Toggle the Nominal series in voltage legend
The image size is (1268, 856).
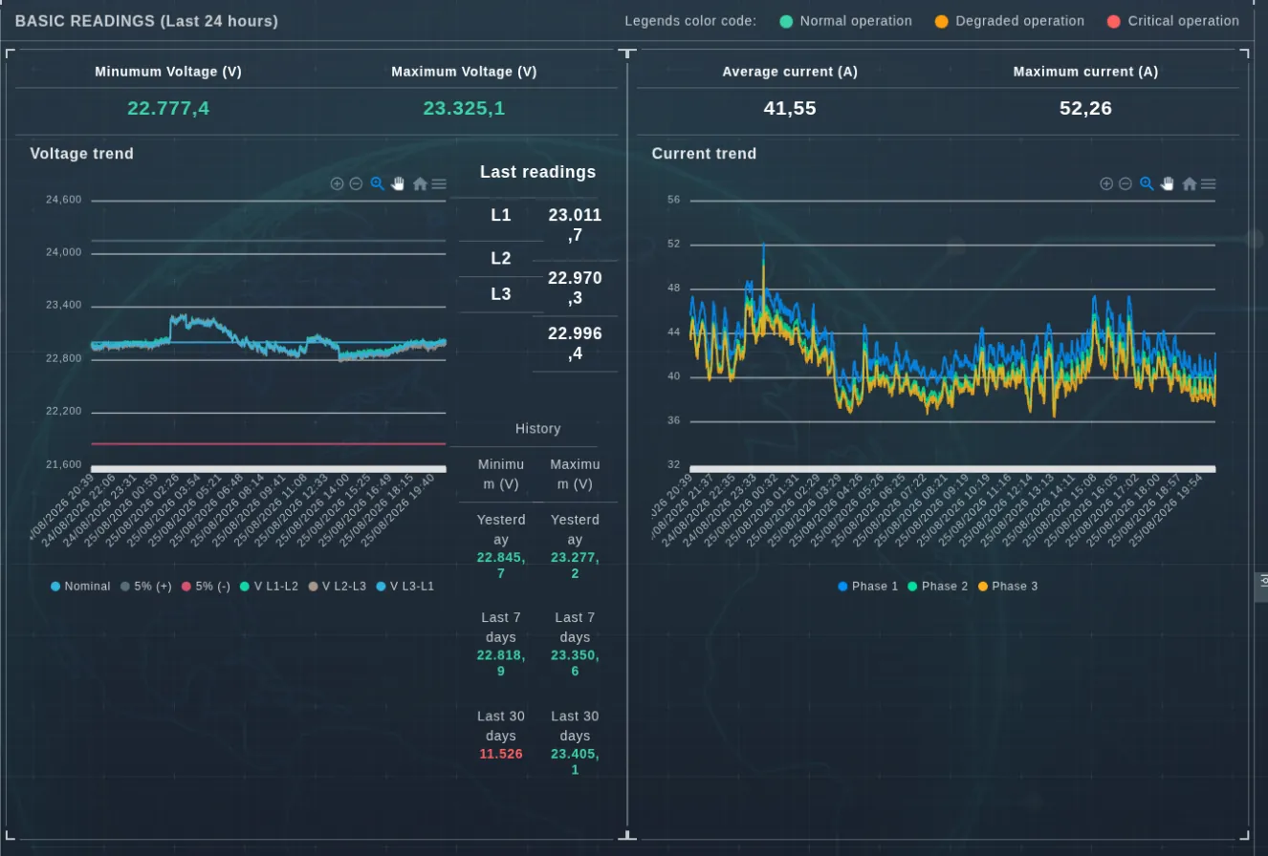pyautogui.click(x=80, y=586)
